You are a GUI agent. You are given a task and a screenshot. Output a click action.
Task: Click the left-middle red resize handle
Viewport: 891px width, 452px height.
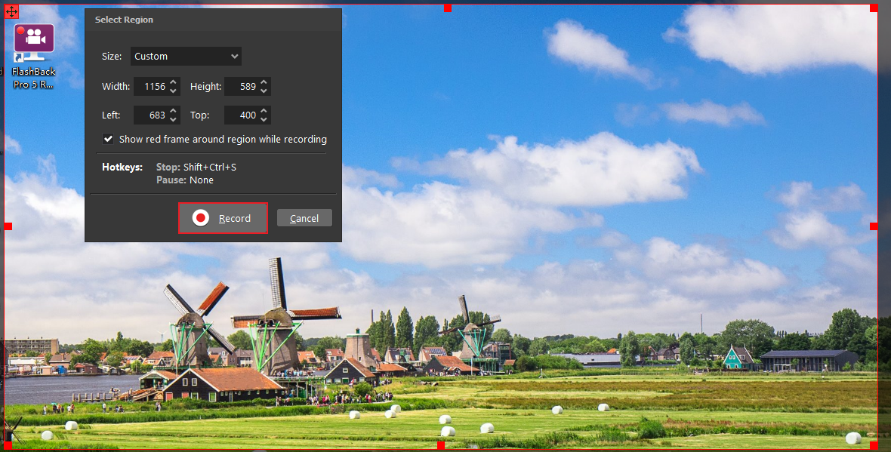click(x=8, y=226)
